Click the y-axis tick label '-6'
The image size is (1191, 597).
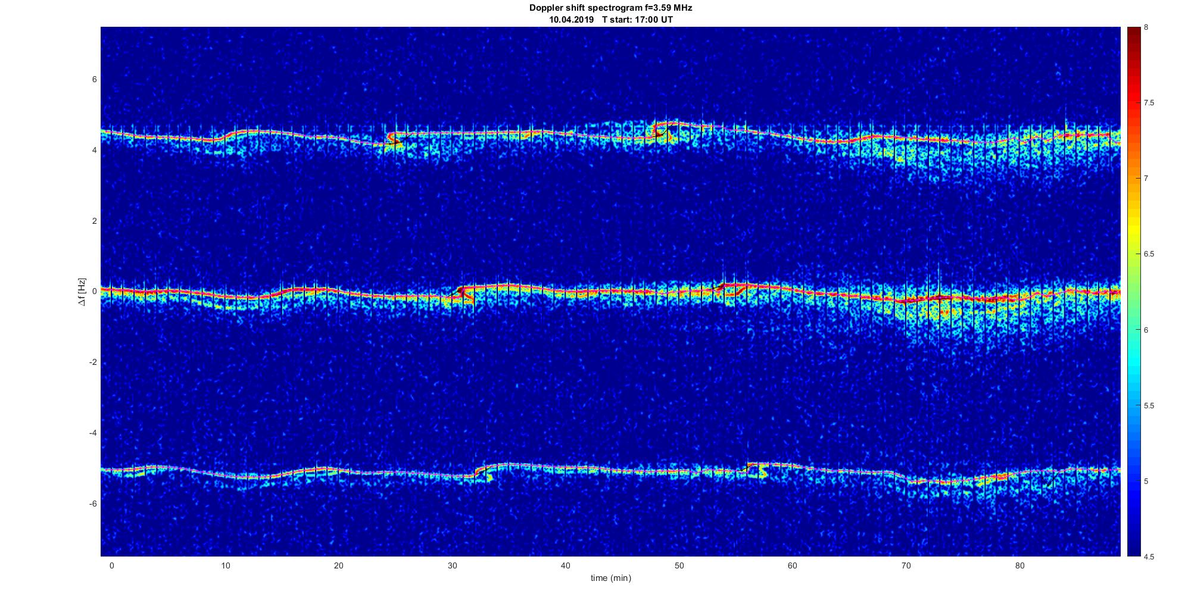tap(93, 504)
